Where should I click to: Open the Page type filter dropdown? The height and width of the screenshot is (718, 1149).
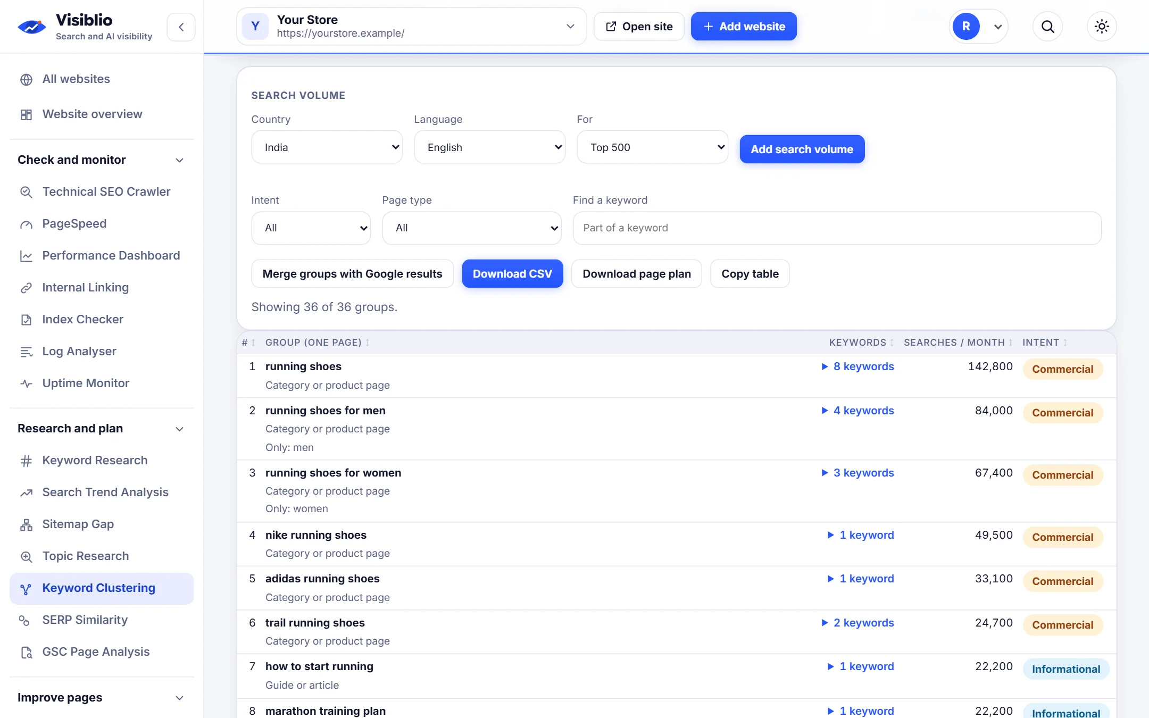point(471,228)
